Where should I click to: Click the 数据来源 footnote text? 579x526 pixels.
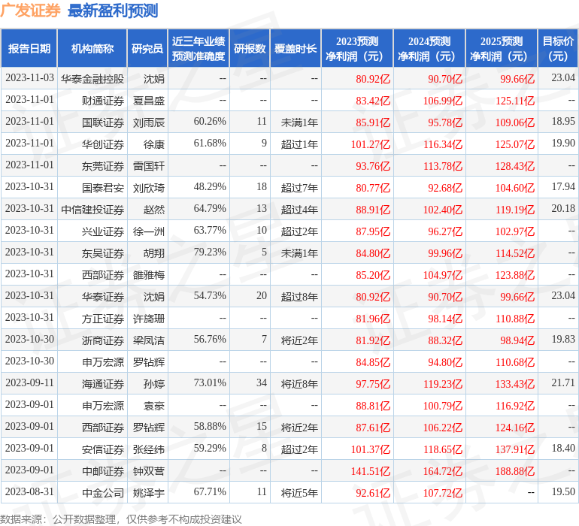[x=121, y=519]
